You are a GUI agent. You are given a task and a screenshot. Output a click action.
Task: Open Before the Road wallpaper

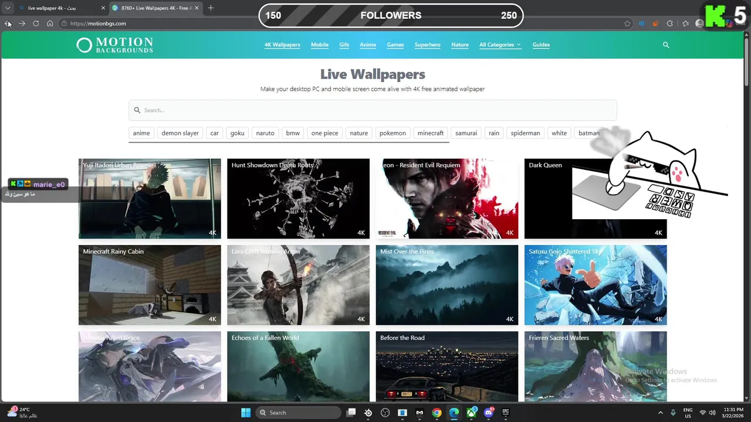pos(447,366)
